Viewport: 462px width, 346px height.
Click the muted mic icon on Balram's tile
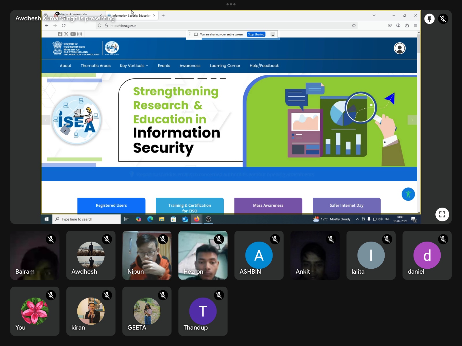51,239
